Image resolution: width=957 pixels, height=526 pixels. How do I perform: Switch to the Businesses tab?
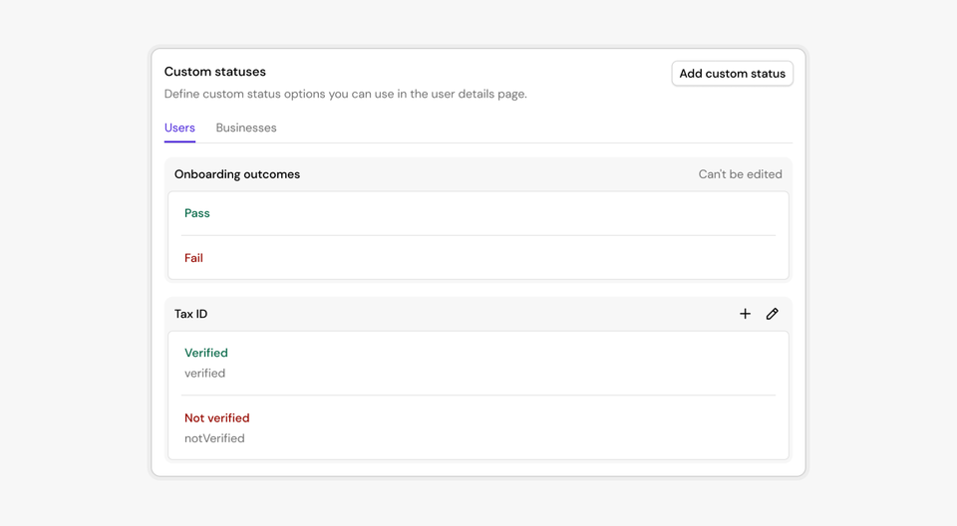tap(246, 128)
